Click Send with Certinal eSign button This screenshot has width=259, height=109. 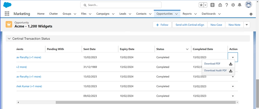(190, 25)
